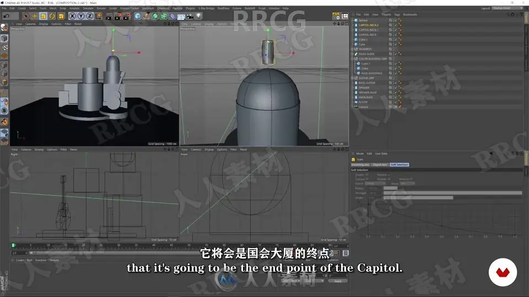Click the Snap S icon in left toolbar

[4, 110]
